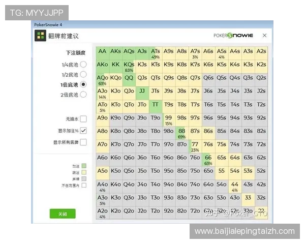Click the PokerSnowie app icon beside 翻牌前建议

point(40,36)
